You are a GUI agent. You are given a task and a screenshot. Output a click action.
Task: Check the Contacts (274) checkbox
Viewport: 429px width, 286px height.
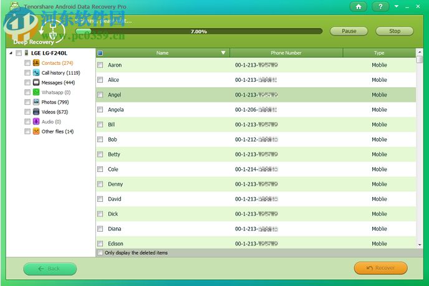pyautogui.click(x=27, y=63)
